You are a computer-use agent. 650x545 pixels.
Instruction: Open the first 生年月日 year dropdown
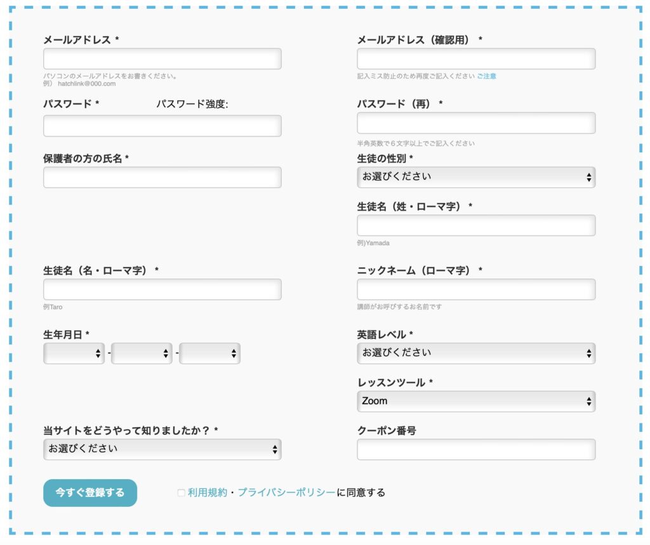tap(74, 353)
